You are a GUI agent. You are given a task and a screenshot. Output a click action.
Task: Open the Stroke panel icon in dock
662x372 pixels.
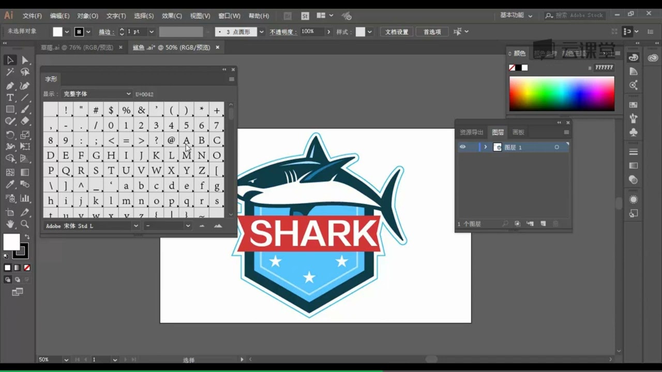click(634, 152)
